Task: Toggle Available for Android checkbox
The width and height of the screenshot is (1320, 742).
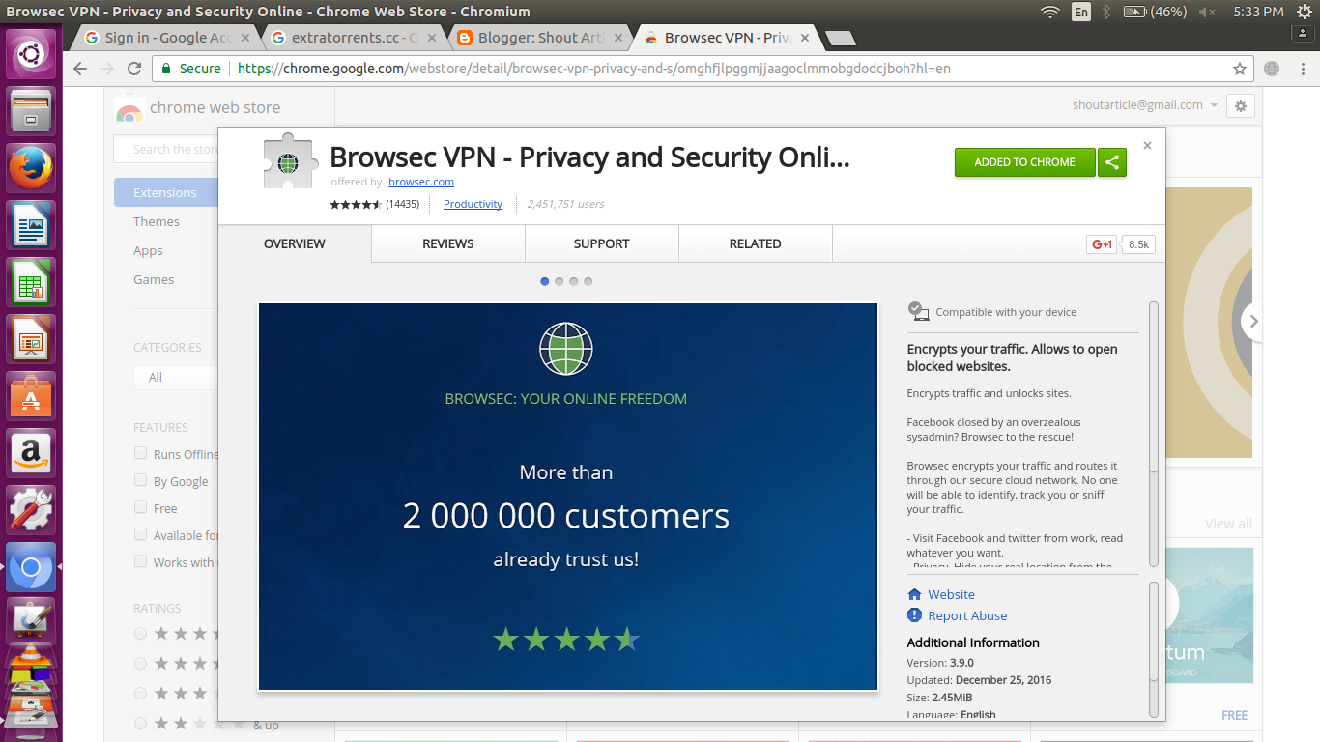Action: tap(141, 534)
